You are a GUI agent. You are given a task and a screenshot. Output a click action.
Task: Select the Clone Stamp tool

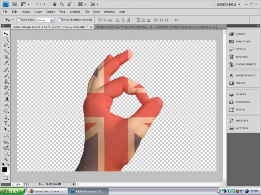(x=6, y=81)
